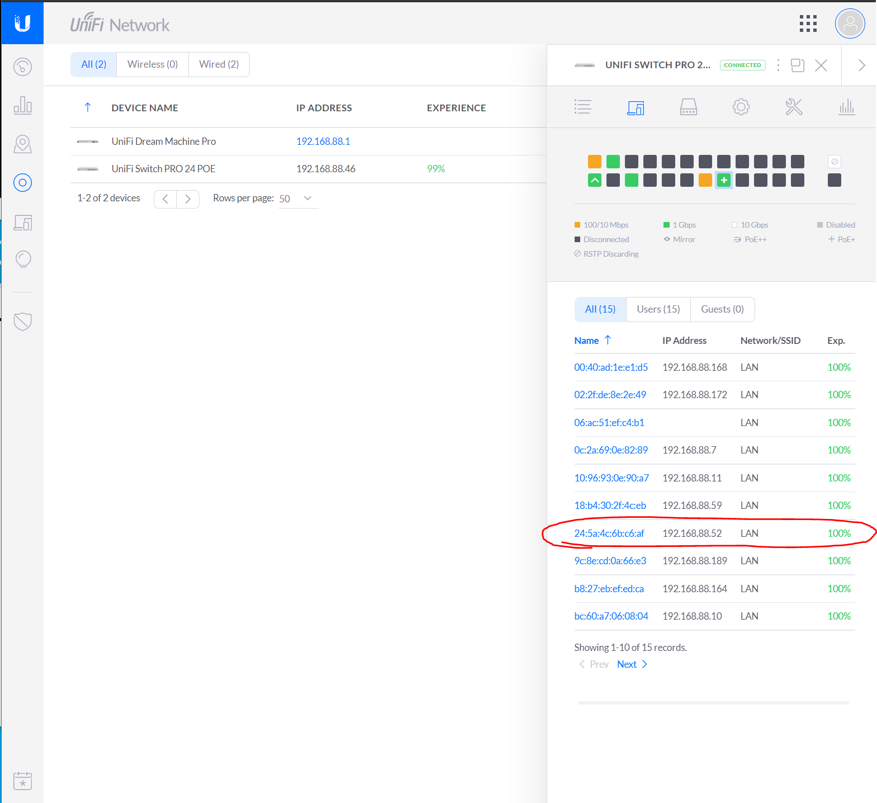Viewport: 877px width, 803px height.
Task: Open the Insights lightbulb icon
Action: [x=22, y=259]
